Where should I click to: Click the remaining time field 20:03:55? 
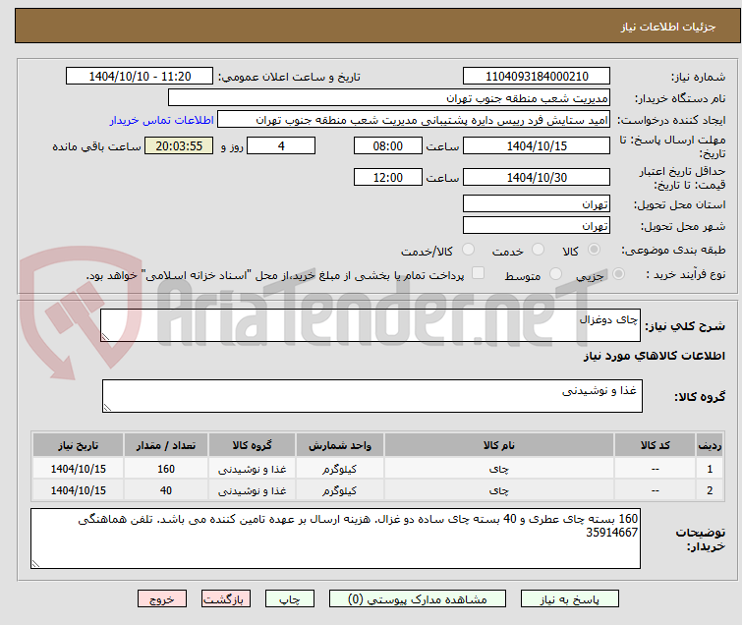pos(179,145)
